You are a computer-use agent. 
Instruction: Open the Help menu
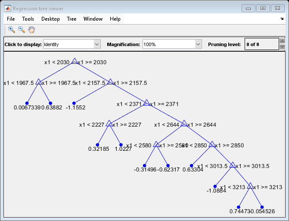(115, 19)
